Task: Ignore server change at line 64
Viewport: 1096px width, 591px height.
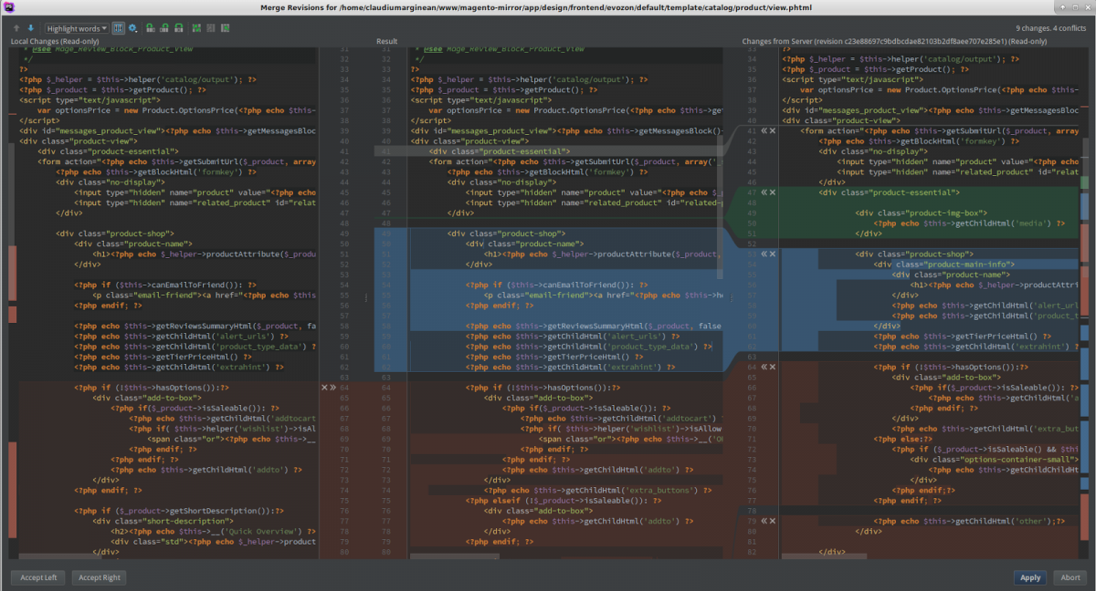Action: click(x=773, y=367)
